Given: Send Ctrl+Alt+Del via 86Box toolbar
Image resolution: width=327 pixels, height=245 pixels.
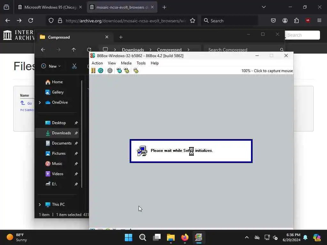Looking at the screenshot, I should (119, 71).
